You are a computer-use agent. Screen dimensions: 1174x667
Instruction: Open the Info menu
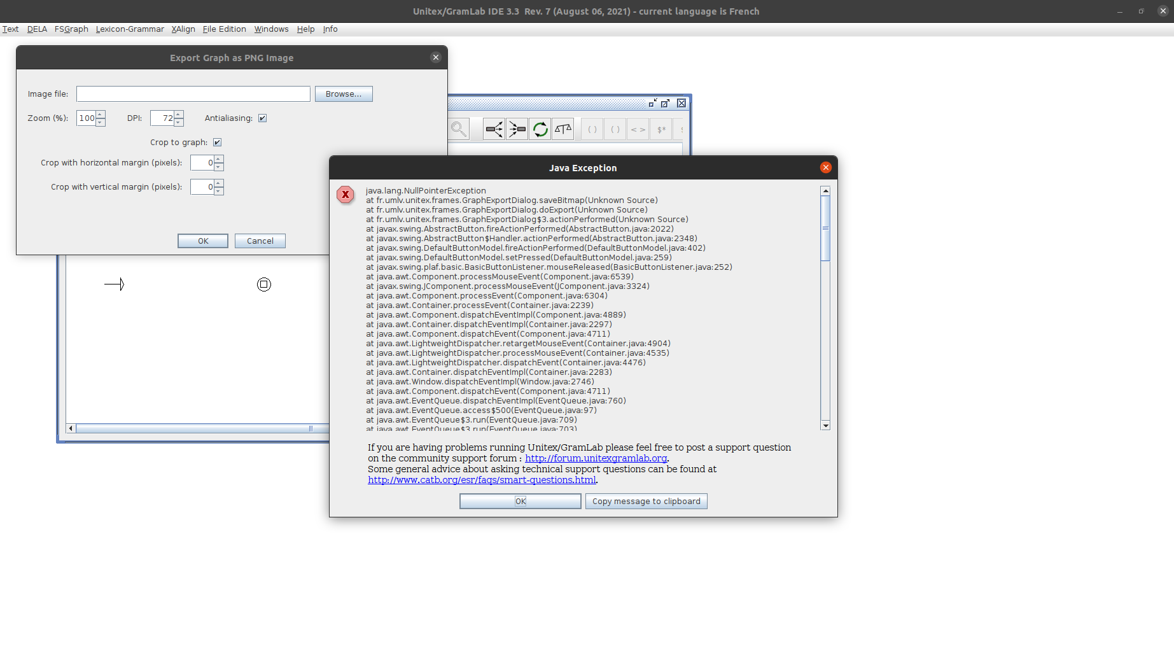point(330,29)
